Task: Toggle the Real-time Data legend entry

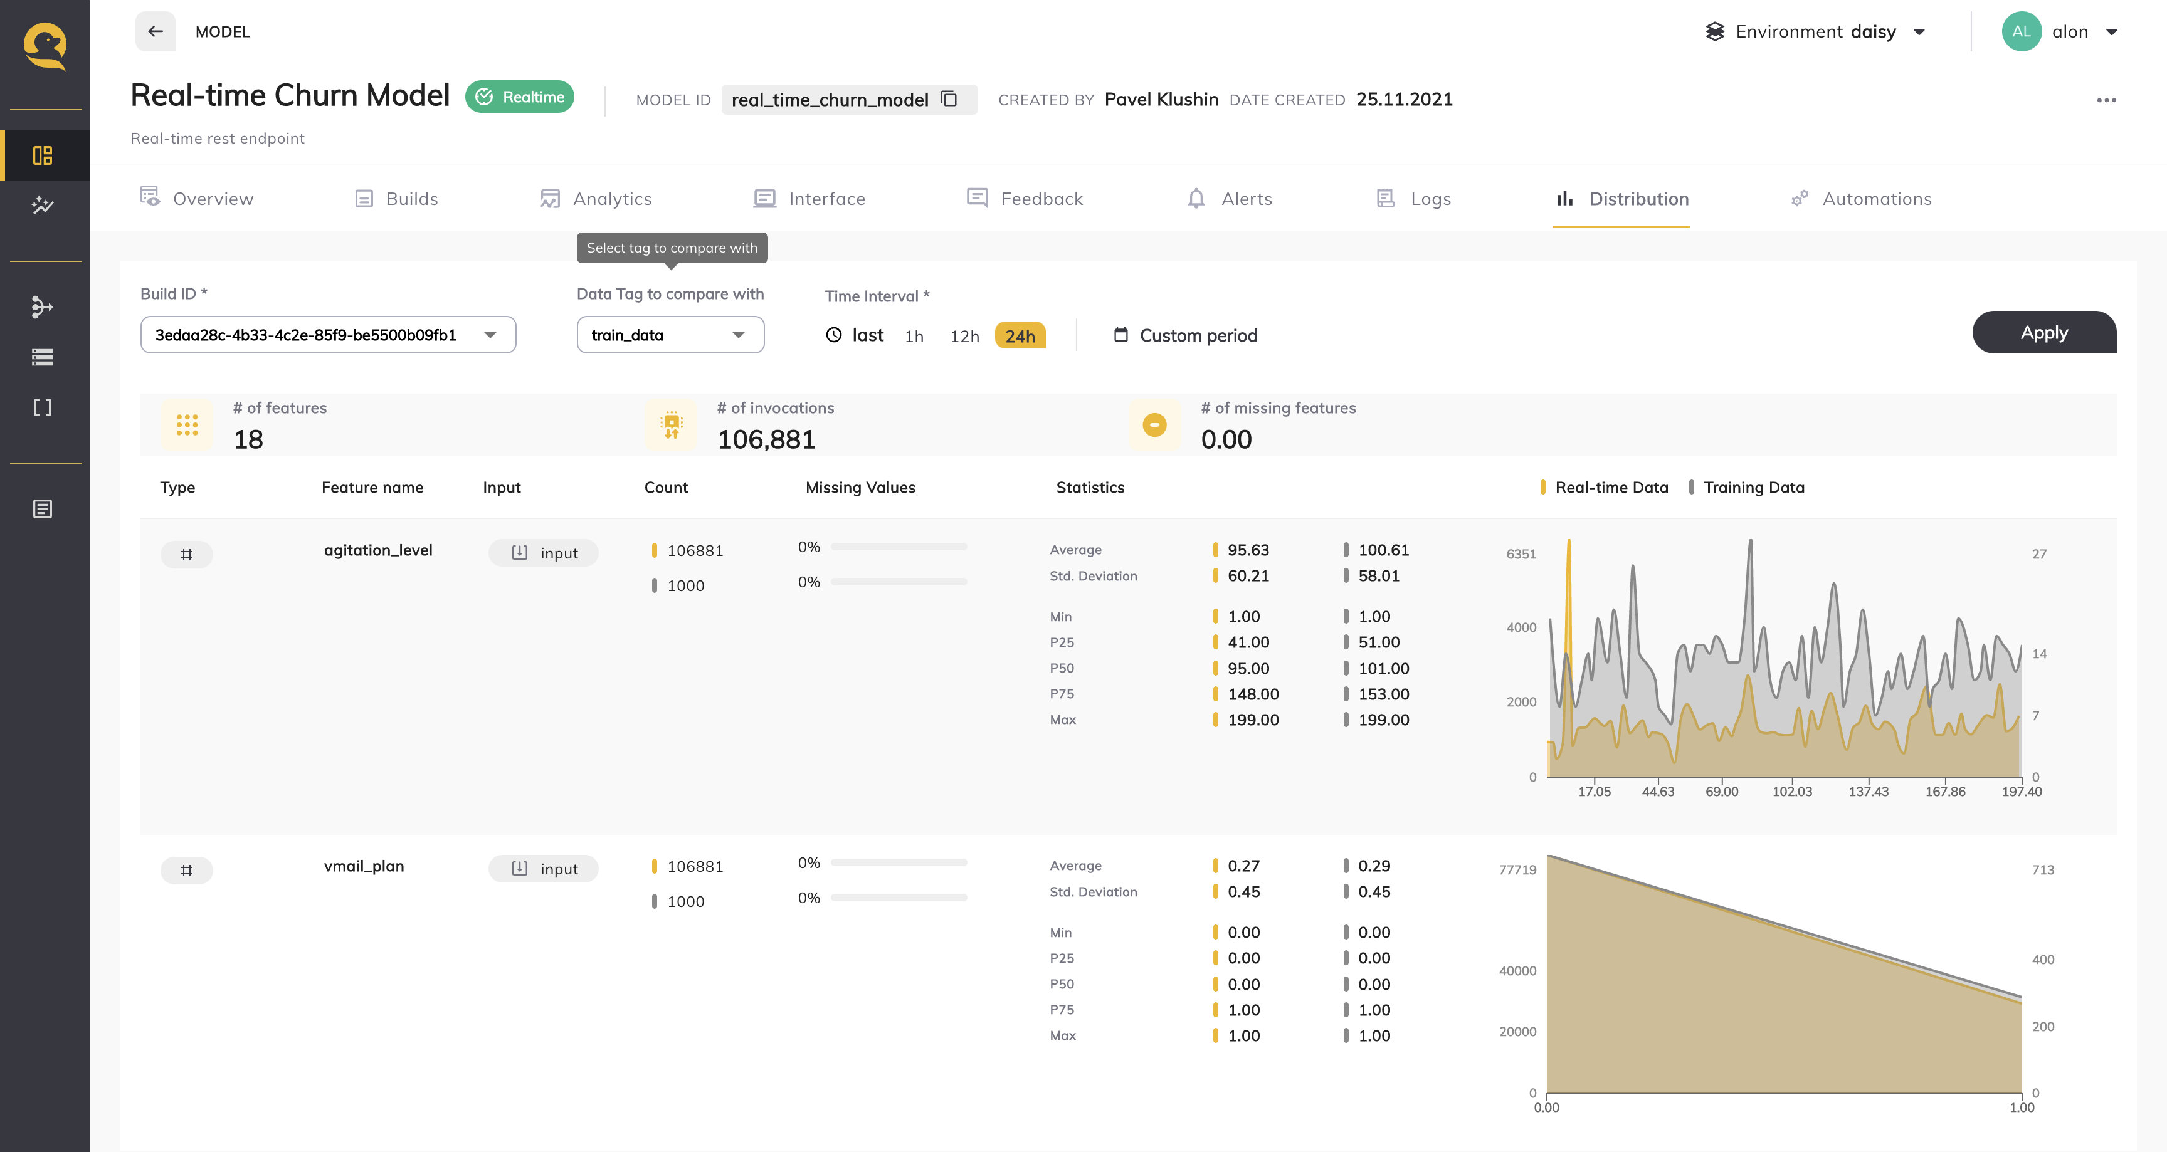Action: click(x=1603, y=488)
